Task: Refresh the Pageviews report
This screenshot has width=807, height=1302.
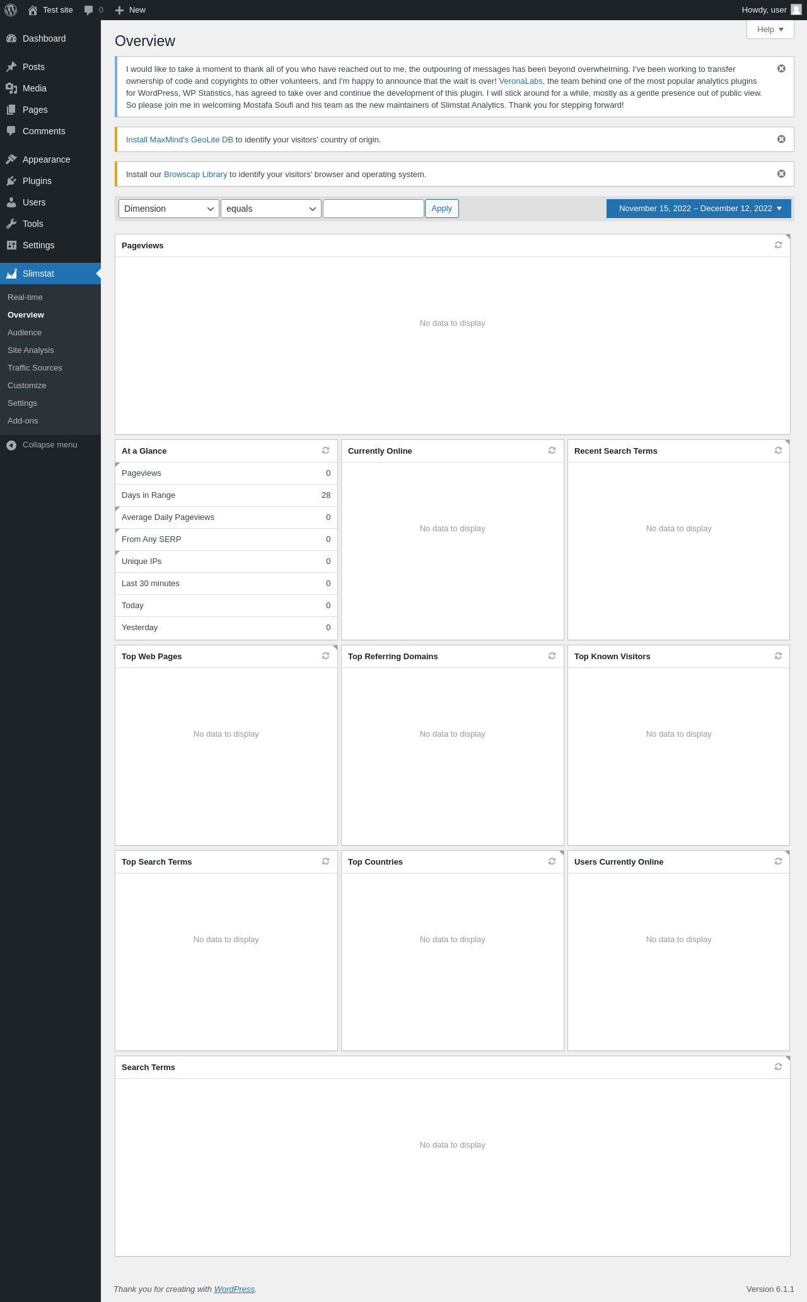Action: click(778, 245)
